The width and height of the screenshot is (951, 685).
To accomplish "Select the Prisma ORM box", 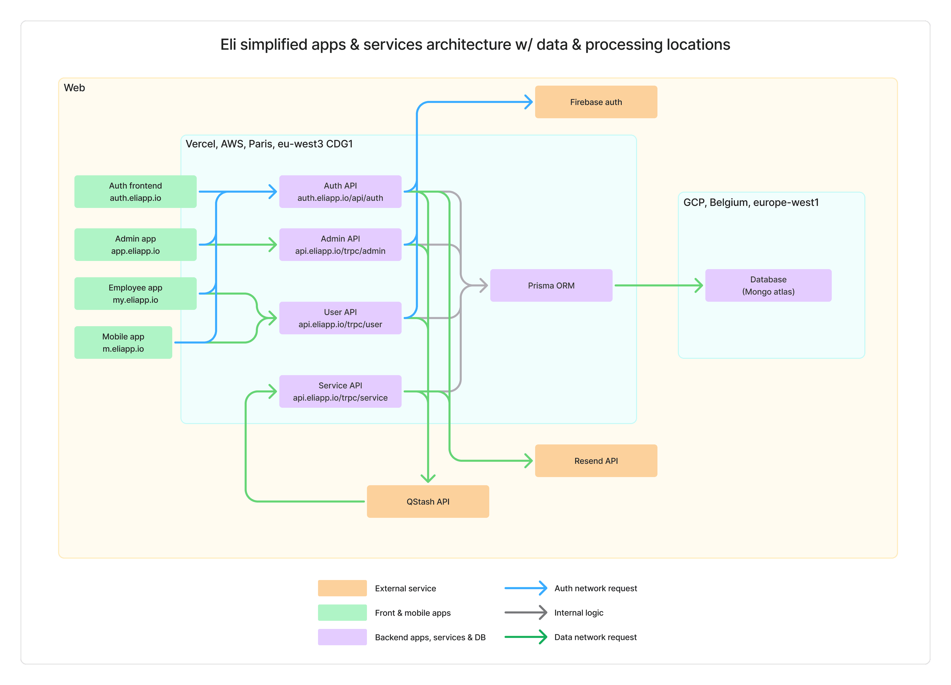I will coord(551,285).
